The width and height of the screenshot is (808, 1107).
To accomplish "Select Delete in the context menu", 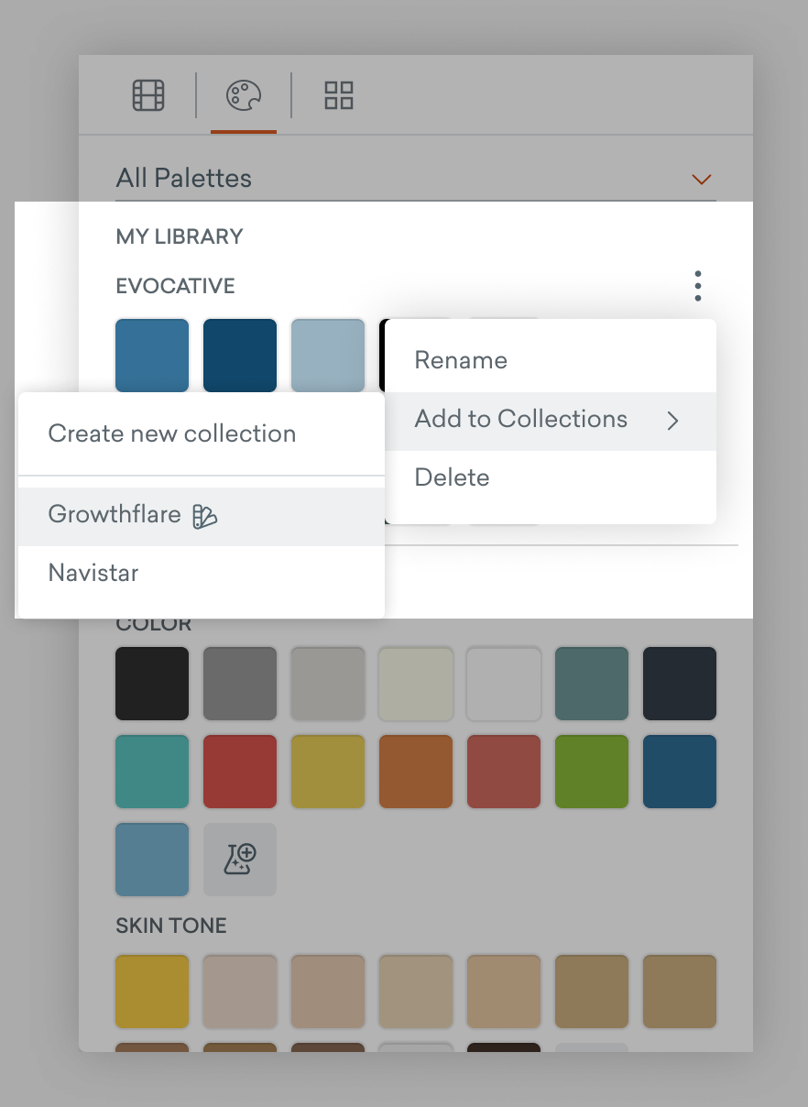I will (x=452, y=477).
